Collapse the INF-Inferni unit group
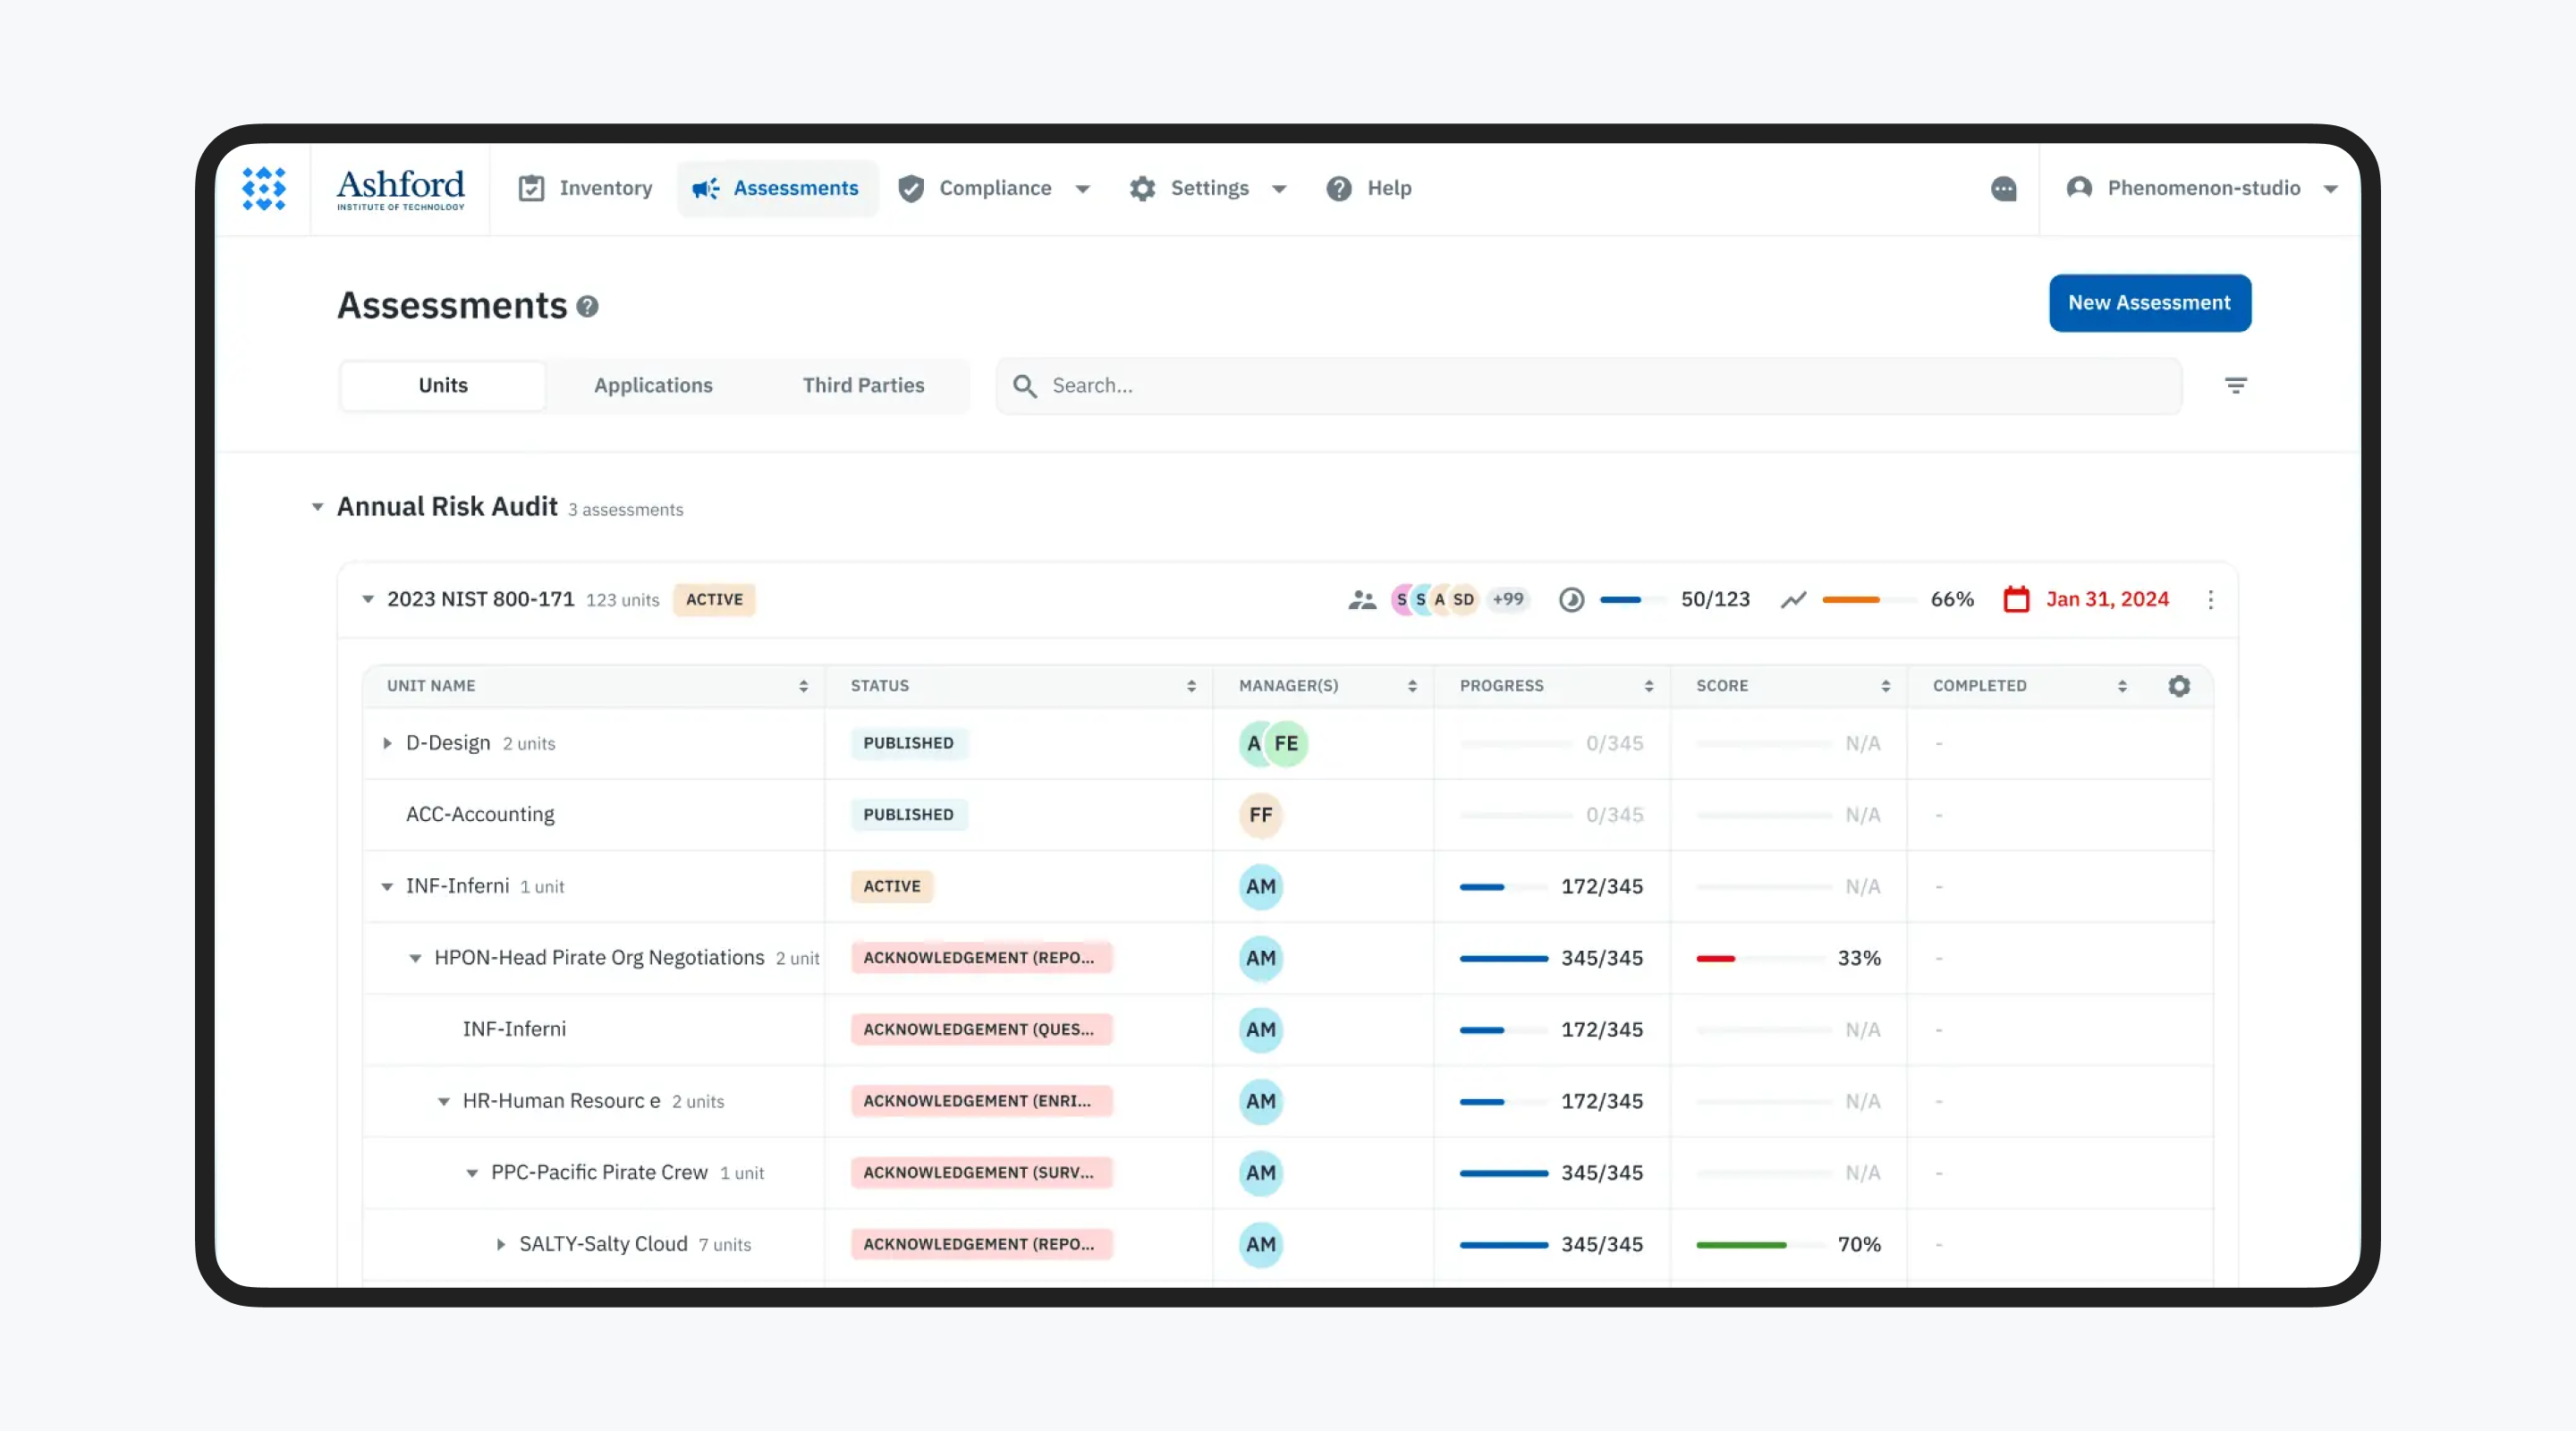This screenshot has height=1431, width=2576. click(387, 886)
